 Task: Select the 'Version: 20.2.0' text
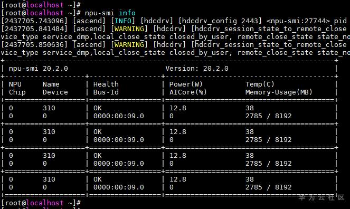coord(197,68)
